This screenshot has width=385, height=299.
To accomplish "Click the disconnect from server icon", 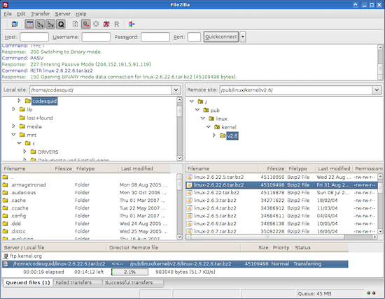I will click(x=106, y=24).
